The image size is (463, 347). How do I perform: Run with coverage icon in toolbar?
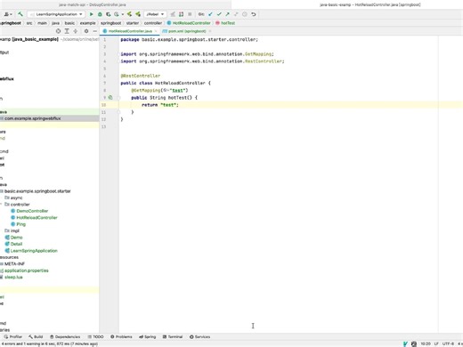tap(109, 14)
